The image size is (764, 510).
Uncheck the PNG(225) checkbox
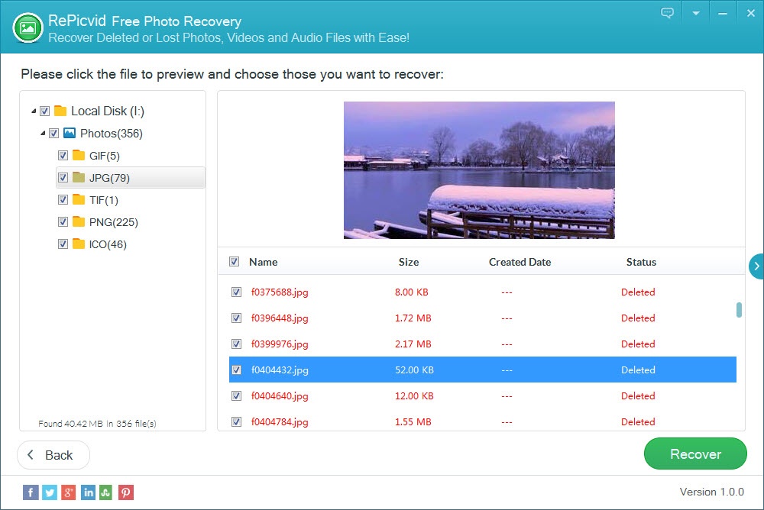coord(63,222)
